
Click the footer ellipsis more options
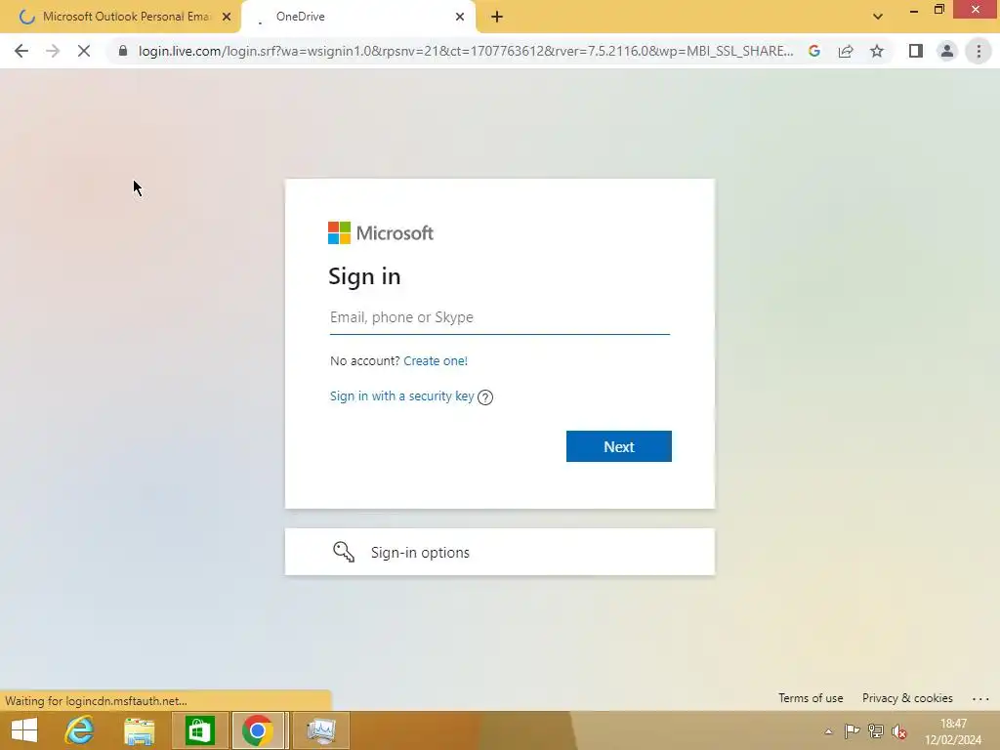tap(980, 699)
